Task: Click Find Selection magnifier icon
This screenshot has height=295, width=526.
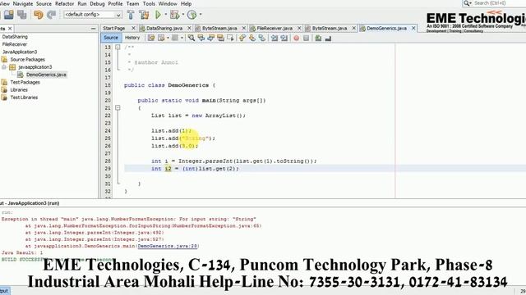Action: [191, 39]
